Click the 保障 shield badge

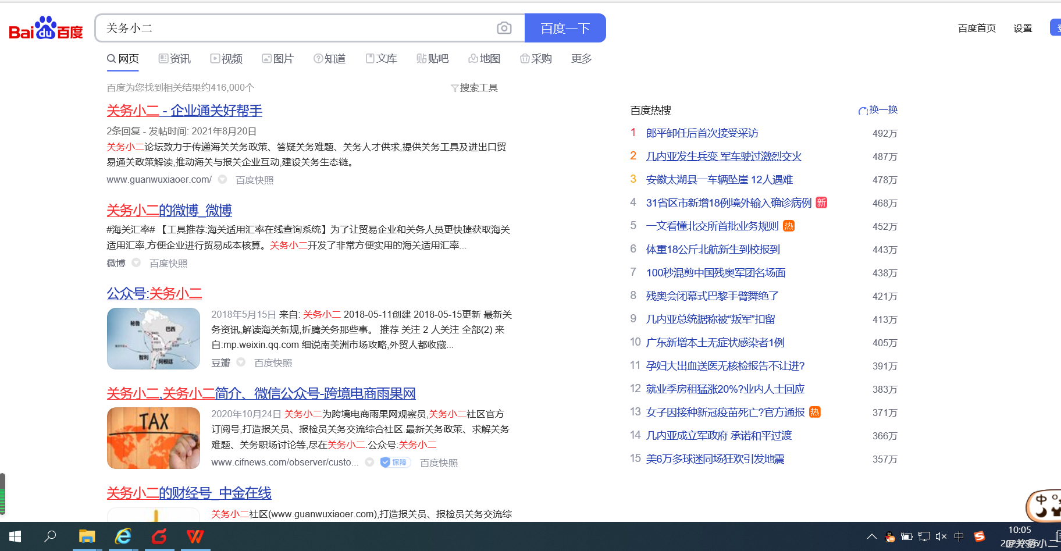396,463
